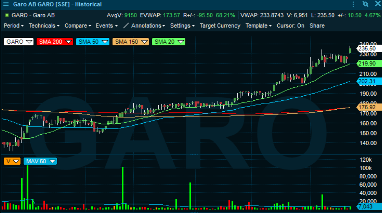
Task: Click the 190.00 price axis label
Action: (368, 94)
